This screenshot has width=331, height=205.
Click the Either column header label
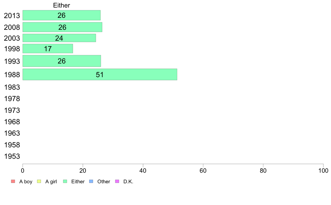click(x=61, y=5)
